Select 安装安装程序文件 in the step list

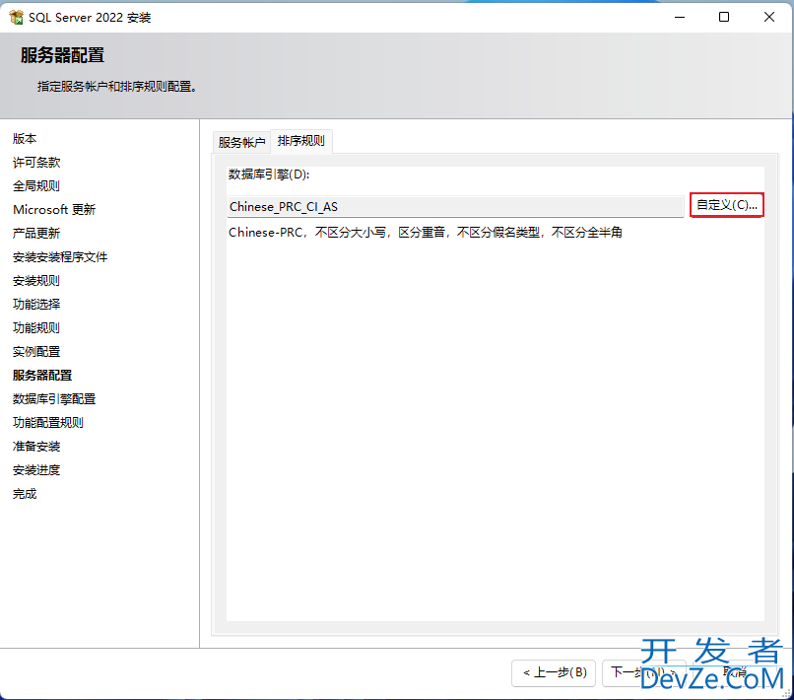click(60, 257)
